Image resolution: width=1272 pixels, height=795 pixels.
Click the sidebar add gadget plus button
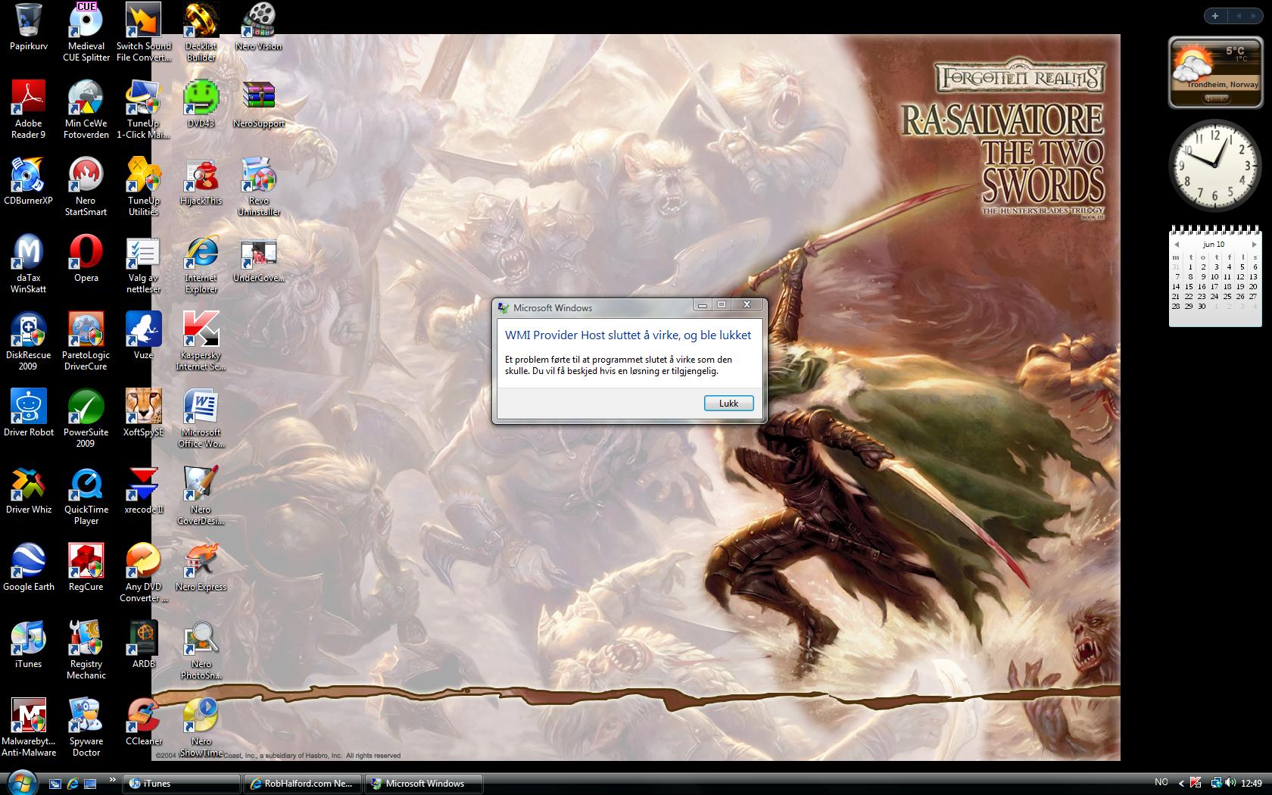click(1215, 16)
